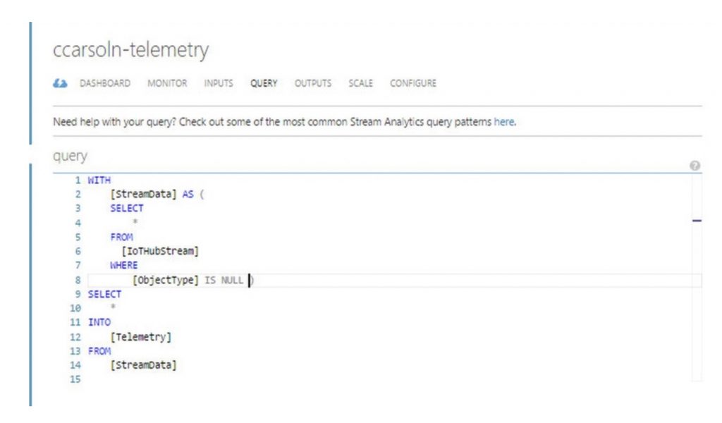Click [IoTHubStream] in the query editor
This screenshot has width=722, height=423.
pyautogui.click(x=160, y=251)
